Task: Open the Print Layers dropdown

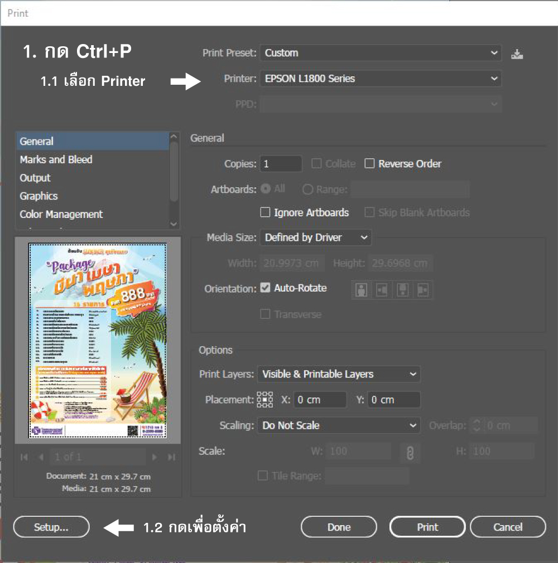Action: coord(339,374)
